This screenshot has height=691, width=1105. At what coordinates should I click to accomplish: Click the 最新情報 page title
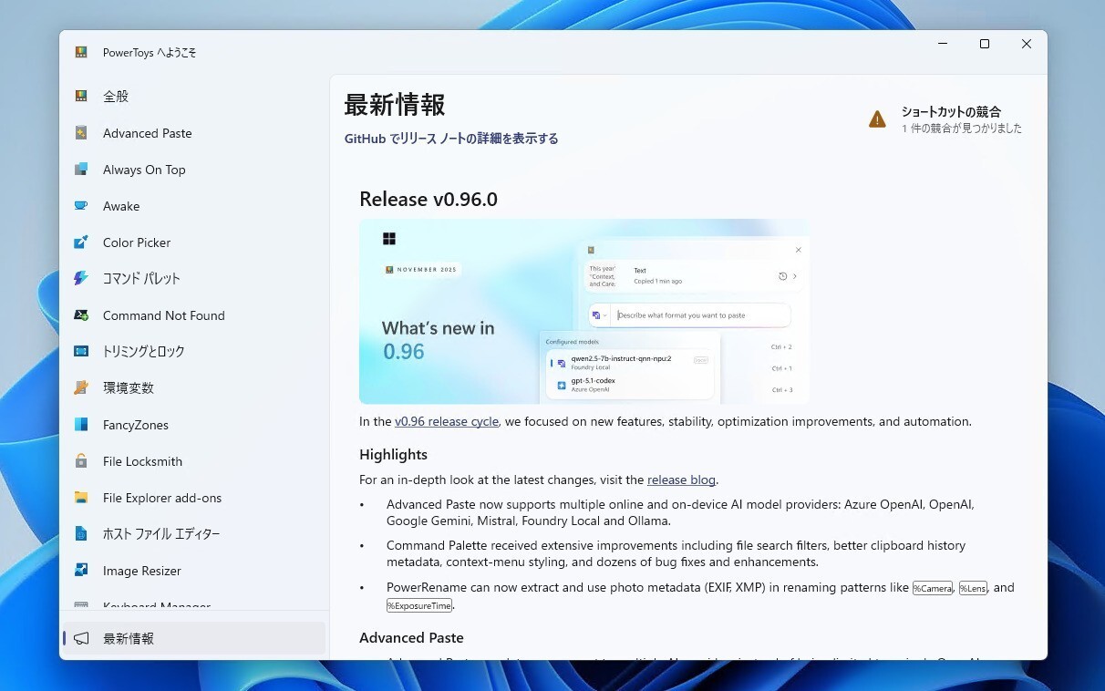395,105
